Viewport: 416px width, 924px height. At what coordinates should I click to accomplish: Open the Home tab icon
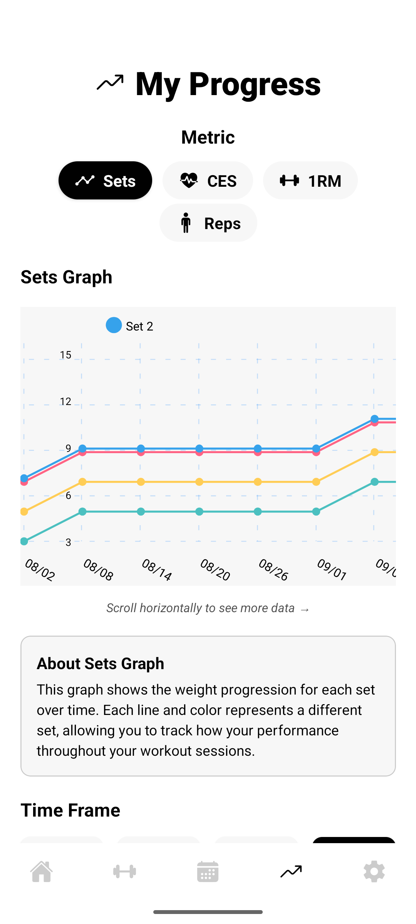click(x=42, y=871)
